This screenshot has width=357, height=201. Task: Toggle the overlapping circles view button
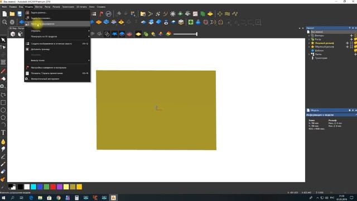107,34
